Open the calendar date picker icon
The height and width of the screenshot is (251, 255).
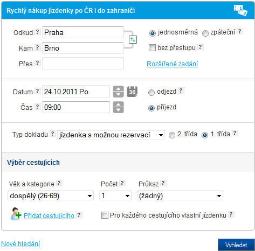pyautogui.click(x=132, y=92)
